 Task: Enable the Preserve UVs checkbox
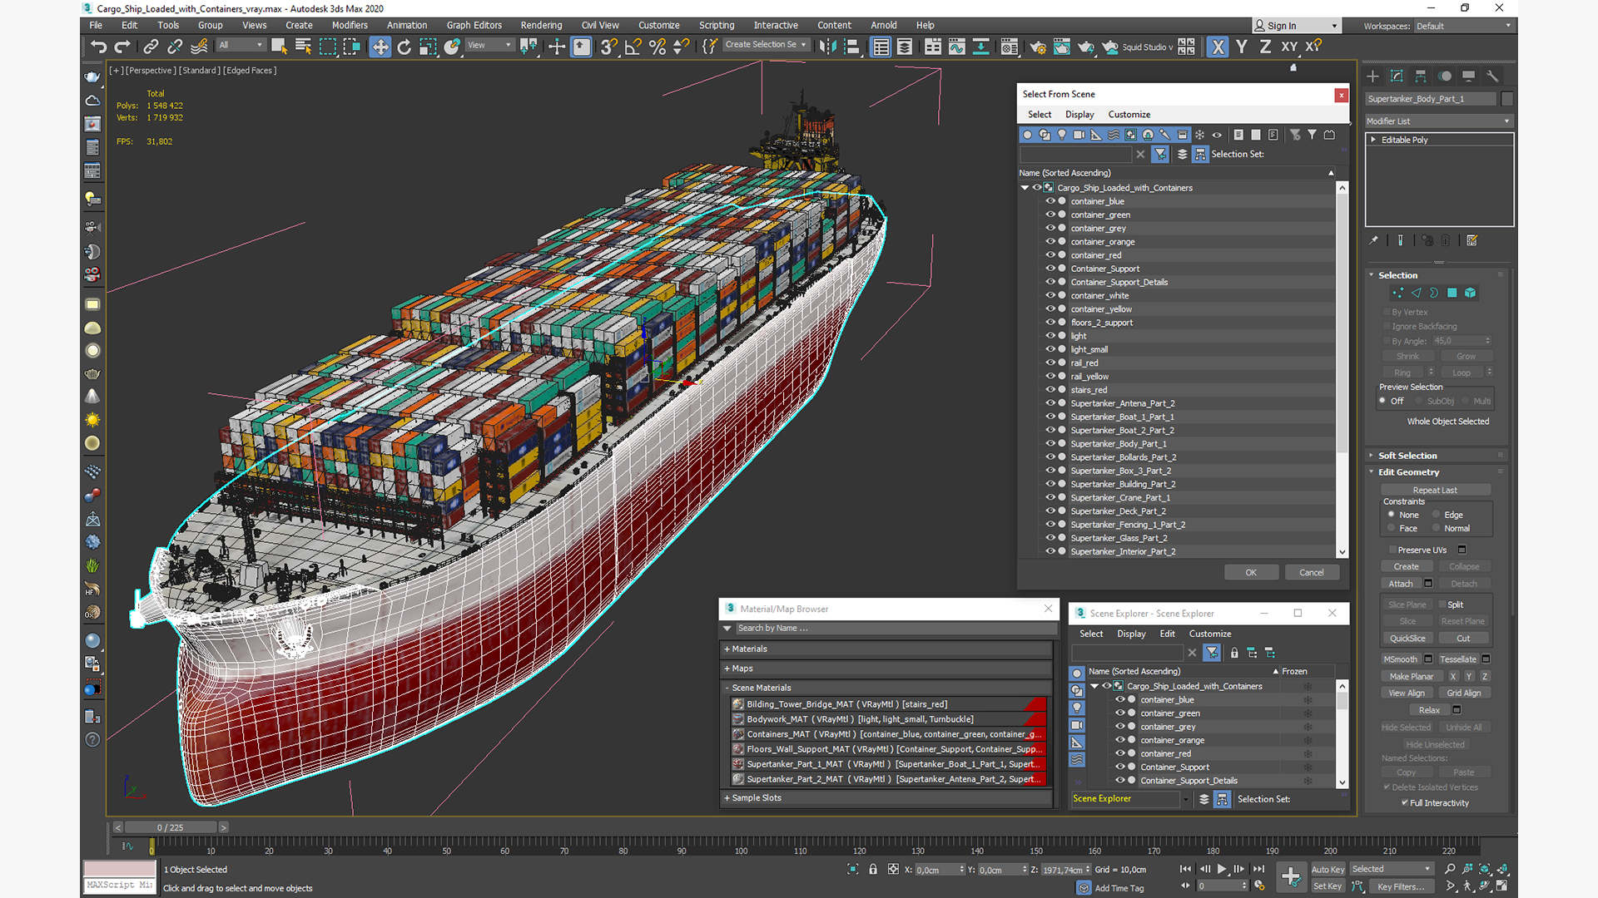(1392, 550)
